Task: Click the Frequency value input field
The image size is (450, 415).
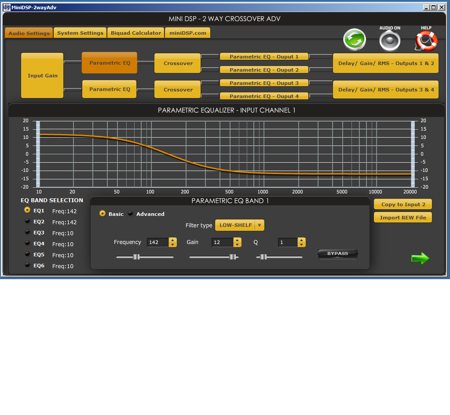Action: tap(158, 242)
